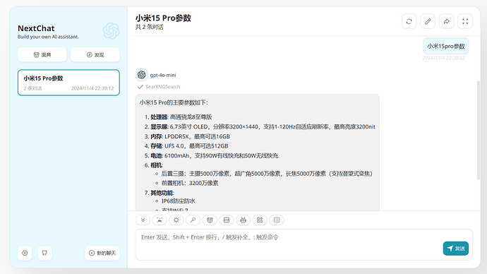
Task: Switch theme with the sun icon
Action: click(x=176, y=220)
